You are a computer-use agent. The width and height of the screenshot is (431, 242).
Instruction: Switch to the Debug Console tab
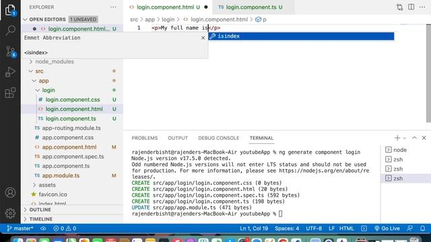[x=218, y=138]
